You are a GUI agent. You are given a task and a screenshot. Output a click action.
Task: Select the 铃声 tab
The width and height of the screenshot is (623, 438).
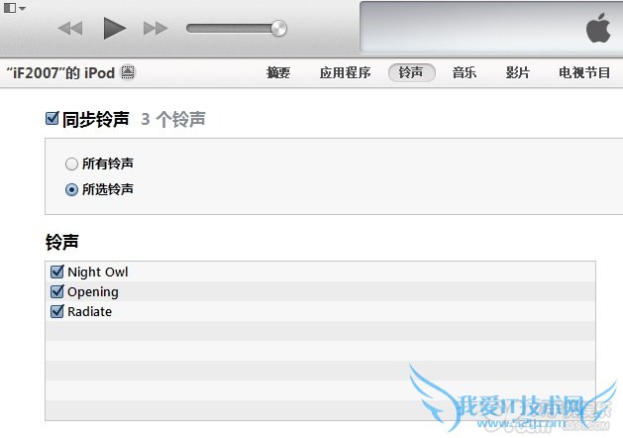tap(411, 72)
